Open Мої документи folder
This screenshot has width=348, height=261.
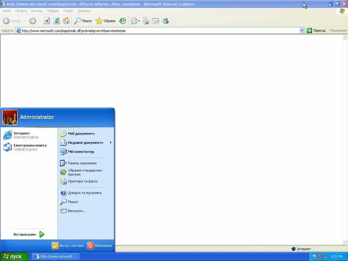point(86,134)
